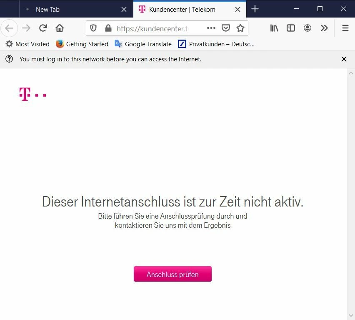Open the Google Translate bookmark
355x320 pixels.
point(143,44)
